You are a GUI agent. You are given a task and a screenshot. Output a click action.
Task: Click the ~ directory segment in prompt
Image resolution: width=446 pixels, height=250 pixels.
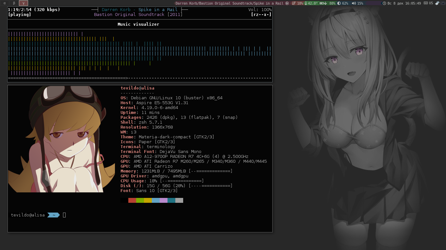click(x=54, y=215)
